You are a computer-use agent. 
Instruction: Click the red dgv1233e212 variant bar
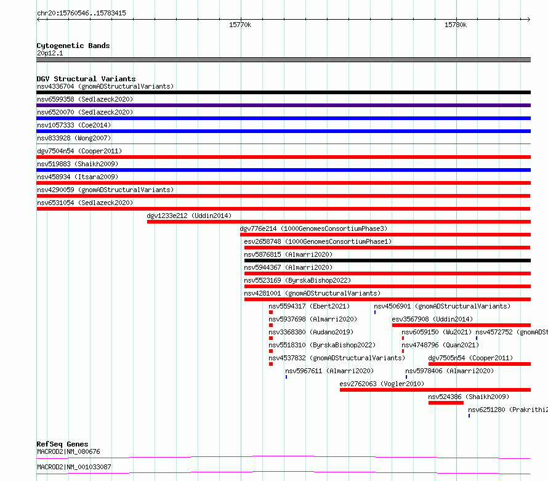pyautogui.click(x=339, y=222)
